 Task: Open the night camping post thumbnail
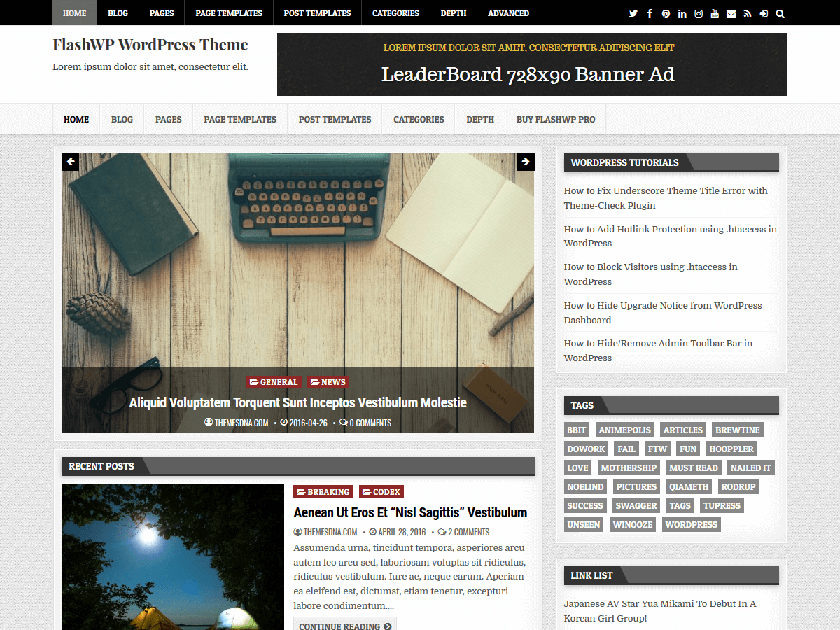(173, 557)
